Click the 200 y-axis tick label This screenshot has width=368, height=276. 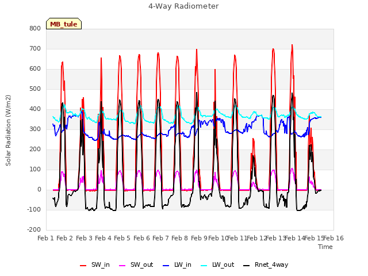coord(35,149)
